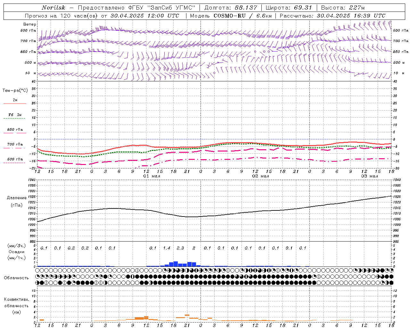Click the Высота 227м header field
The height and width of the screenshot is (328, 410).
click(343, 8)
